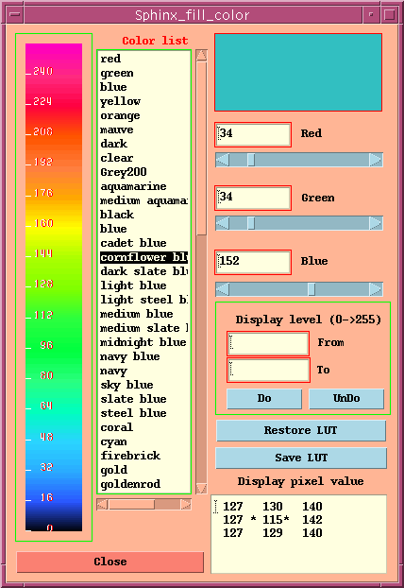Click left arrow of the Green slider
The width and height of the screenshot is (404, 588).
pos(223,223)
